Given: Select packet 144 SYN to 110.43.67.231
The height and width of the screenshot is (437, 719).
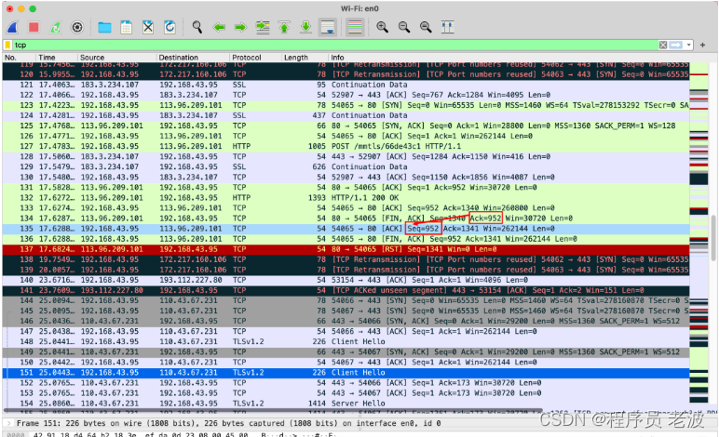Looking at the screenshot, I should 346,300.
